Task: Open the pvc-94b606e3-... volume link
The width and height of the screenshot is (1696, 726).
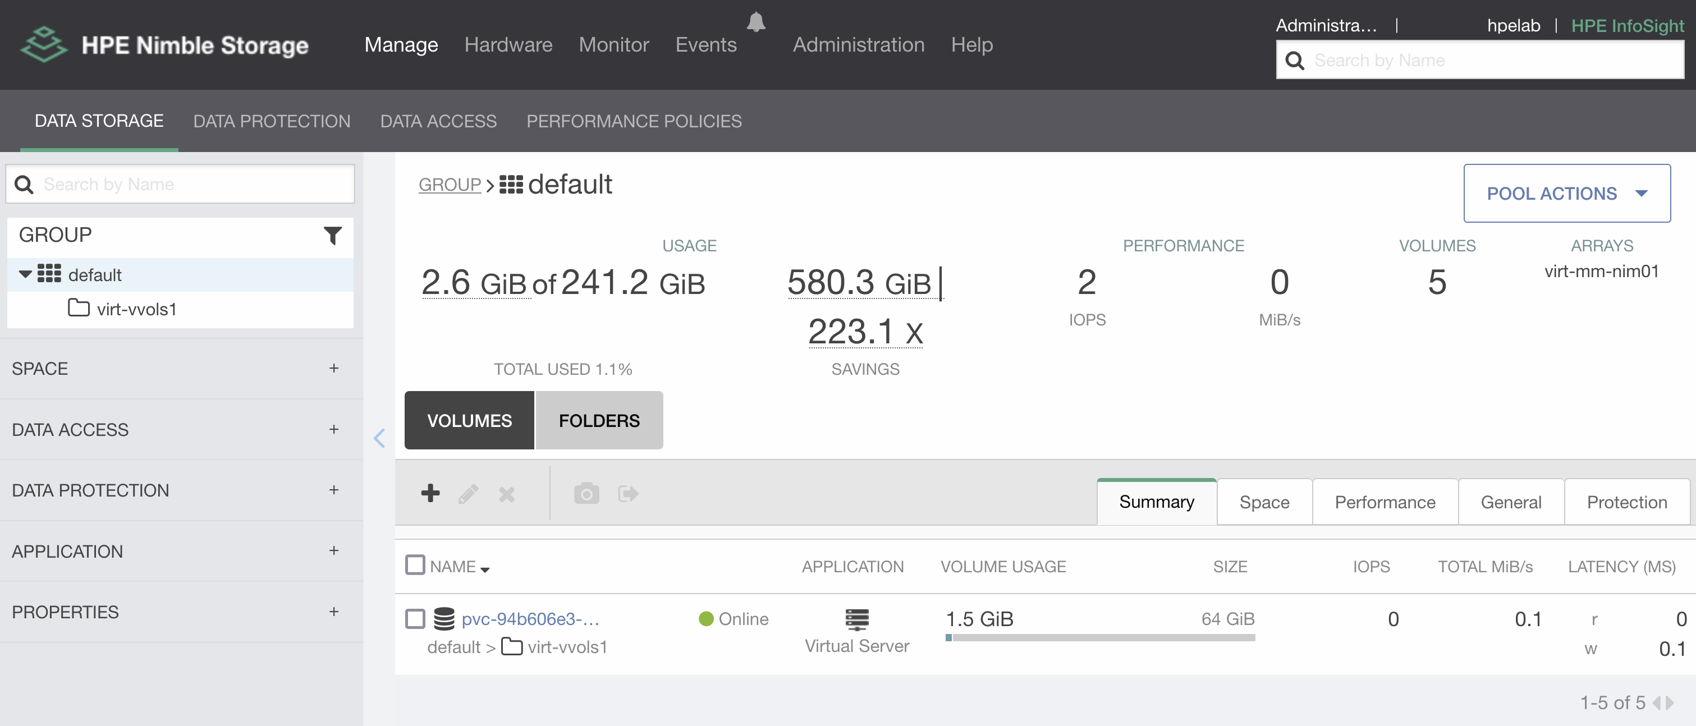Action: click(x=530, y=619)
